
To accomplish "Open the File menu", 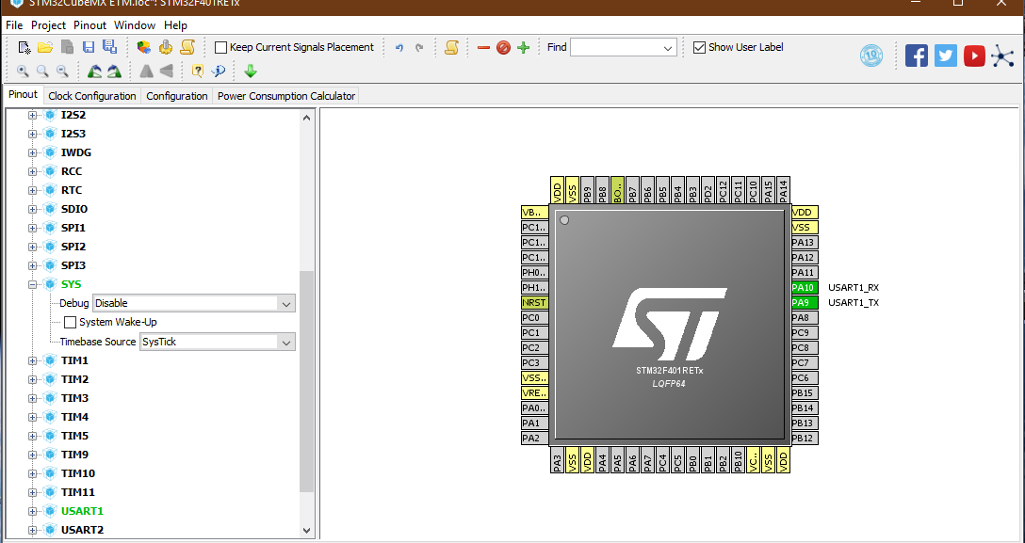I will tap(14, 25).
